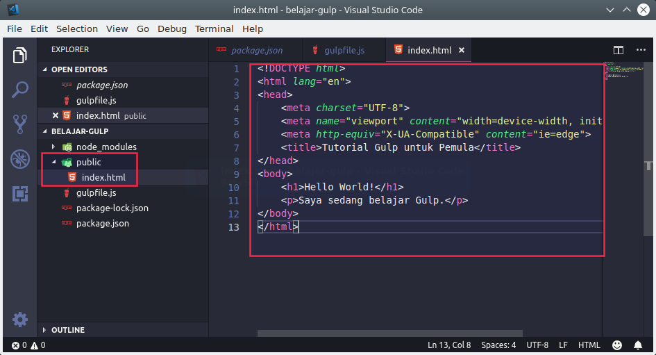
Task: Change indentation via Spaces: 4
Action: coord(498,345)
